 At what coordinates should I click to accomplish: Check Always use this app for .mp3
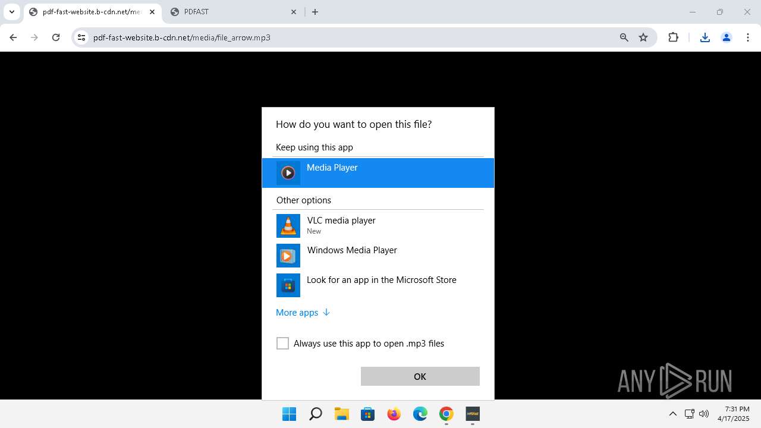point(282,344)
